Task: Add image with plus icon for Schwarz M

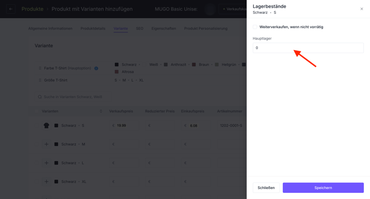Action: pos(46,144)
